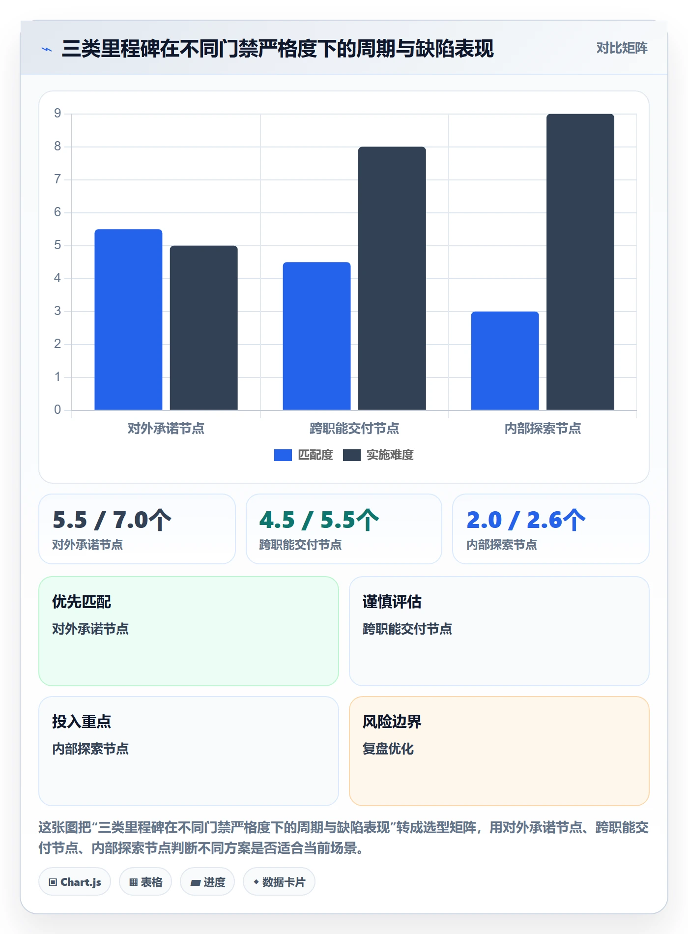
Task: Select the blue 匹配度 bar for 跨职能交付节点
Action: tap(316, 336)
